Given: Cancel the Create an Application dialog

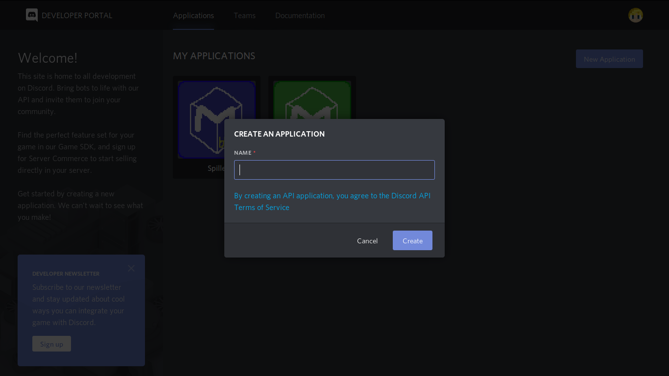Looking at the screenshot, I should point(367,240).
